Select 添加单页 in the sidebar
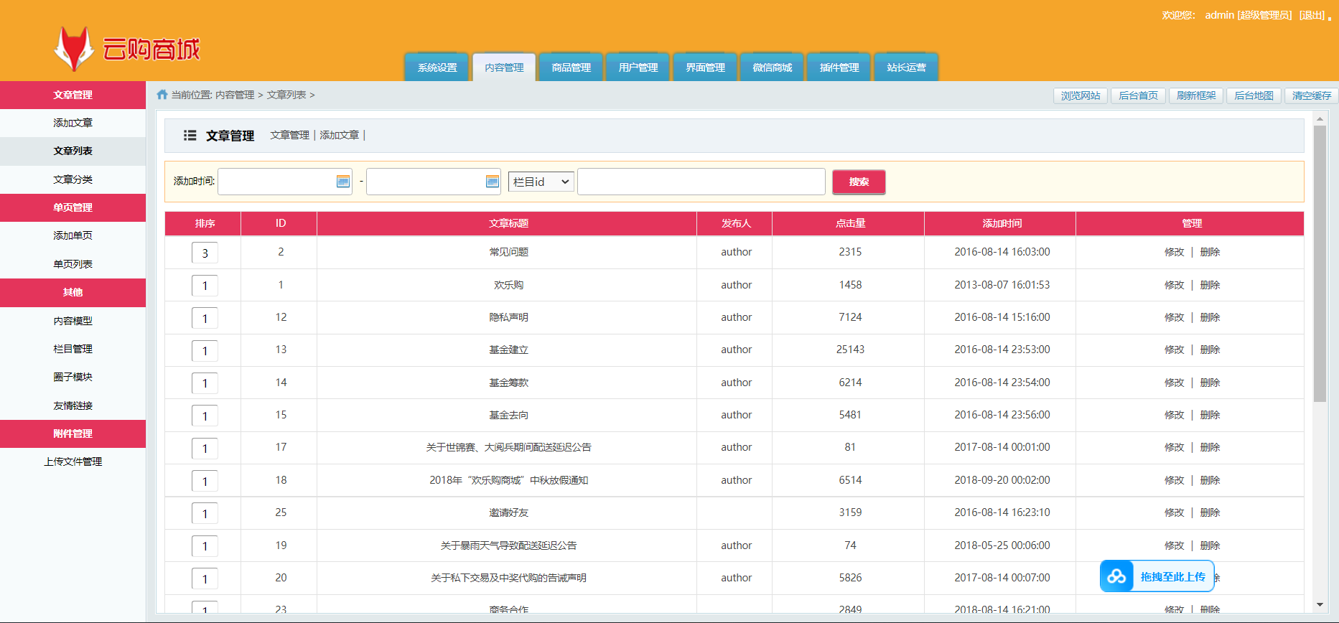Viewport: 1339px width, 623px height. (x=73, y=235)
